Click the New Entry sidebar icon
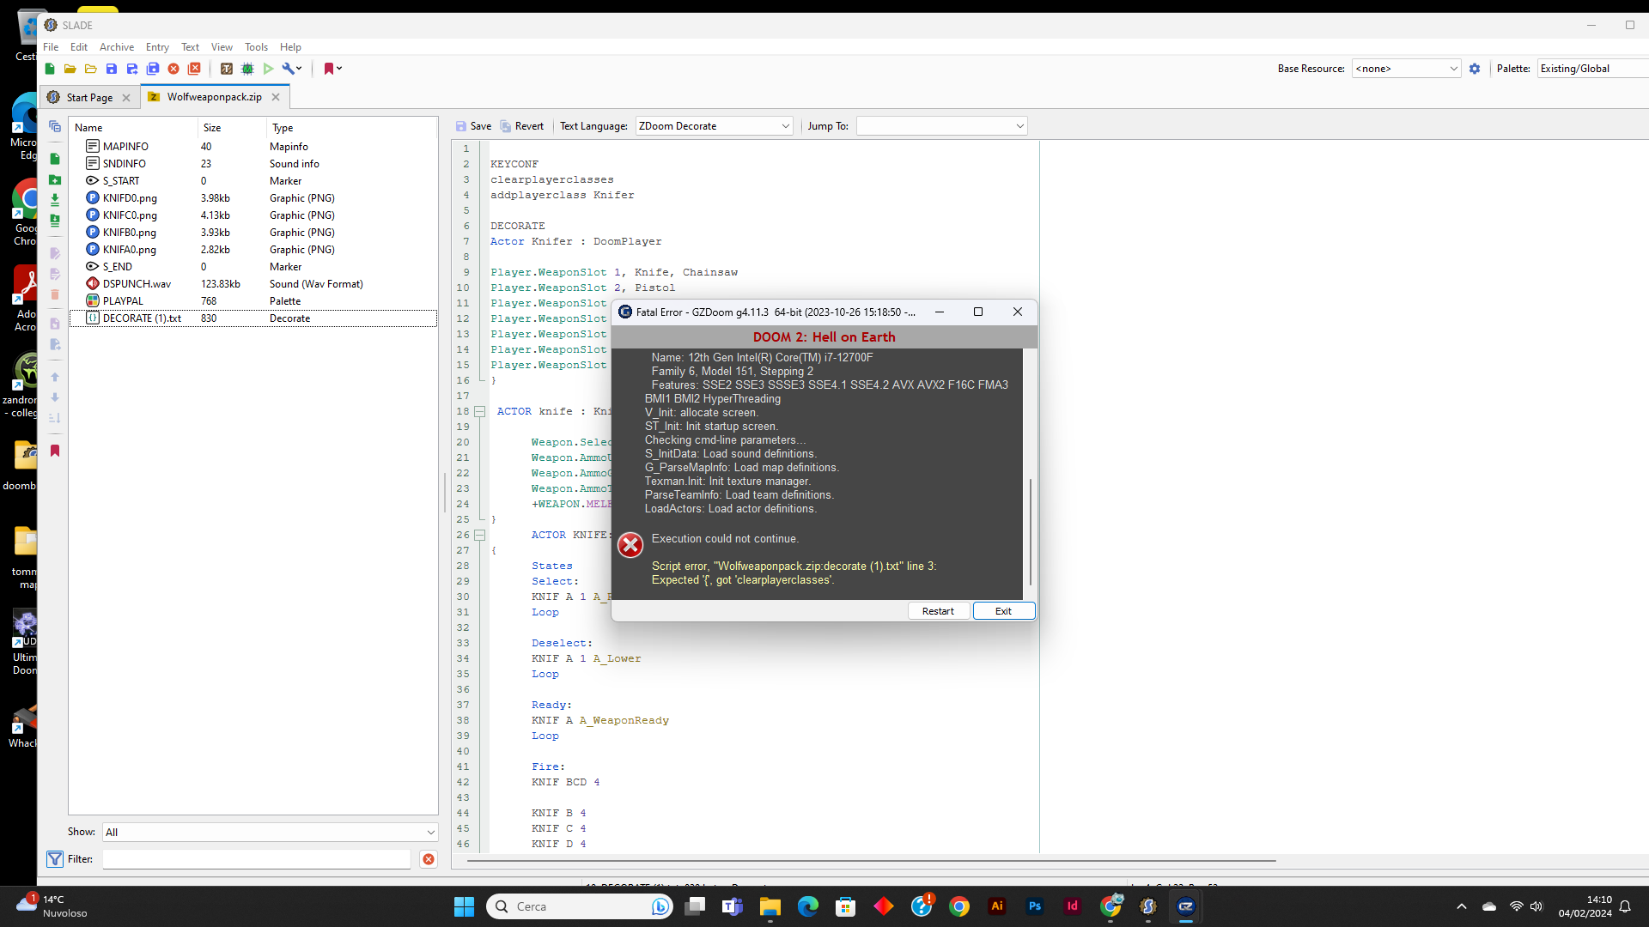 (55, 159)
